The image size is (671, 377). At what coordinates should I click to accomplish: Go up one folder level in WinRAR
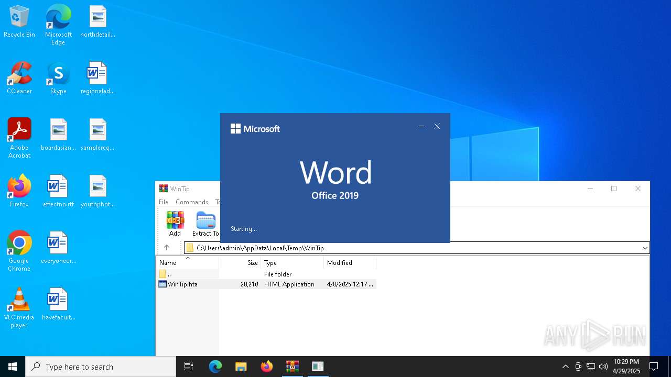point(167,248)
